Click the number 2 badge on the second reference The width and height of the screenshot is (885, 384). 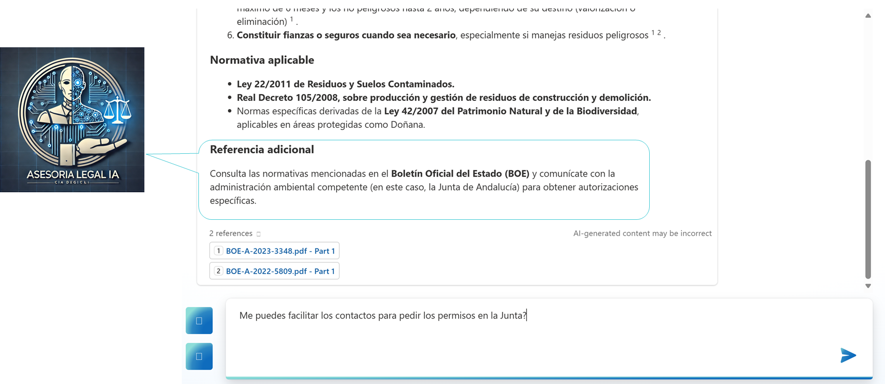pos(219,271)
